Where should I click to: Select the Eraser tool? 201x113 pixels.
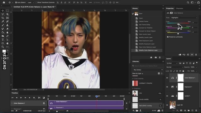coord(7,29)
